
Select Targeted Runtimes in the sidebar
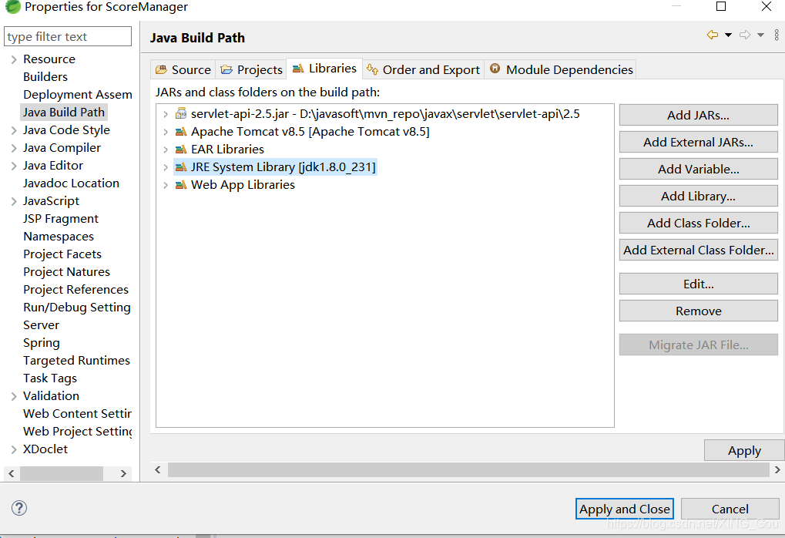pyautogui.click(x=76, y=361)
